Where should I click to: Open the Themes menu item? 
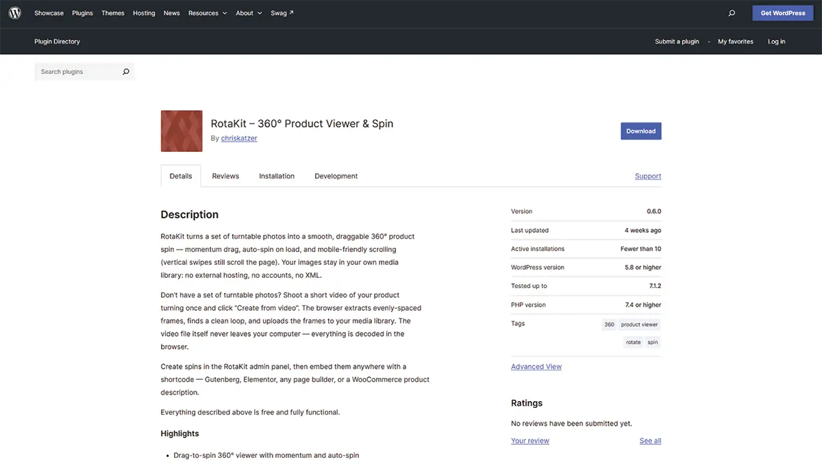point(113,13)
